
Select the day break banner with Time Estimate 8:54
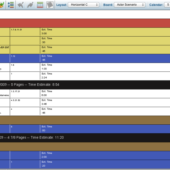[x=85, y=85]
